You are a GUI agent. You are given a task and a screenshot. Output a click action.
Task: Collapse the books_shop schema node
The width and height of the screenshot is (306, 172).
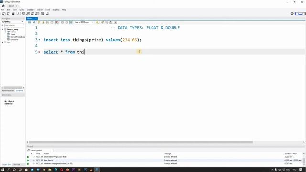pyautogui.click(x=3, y=29)
